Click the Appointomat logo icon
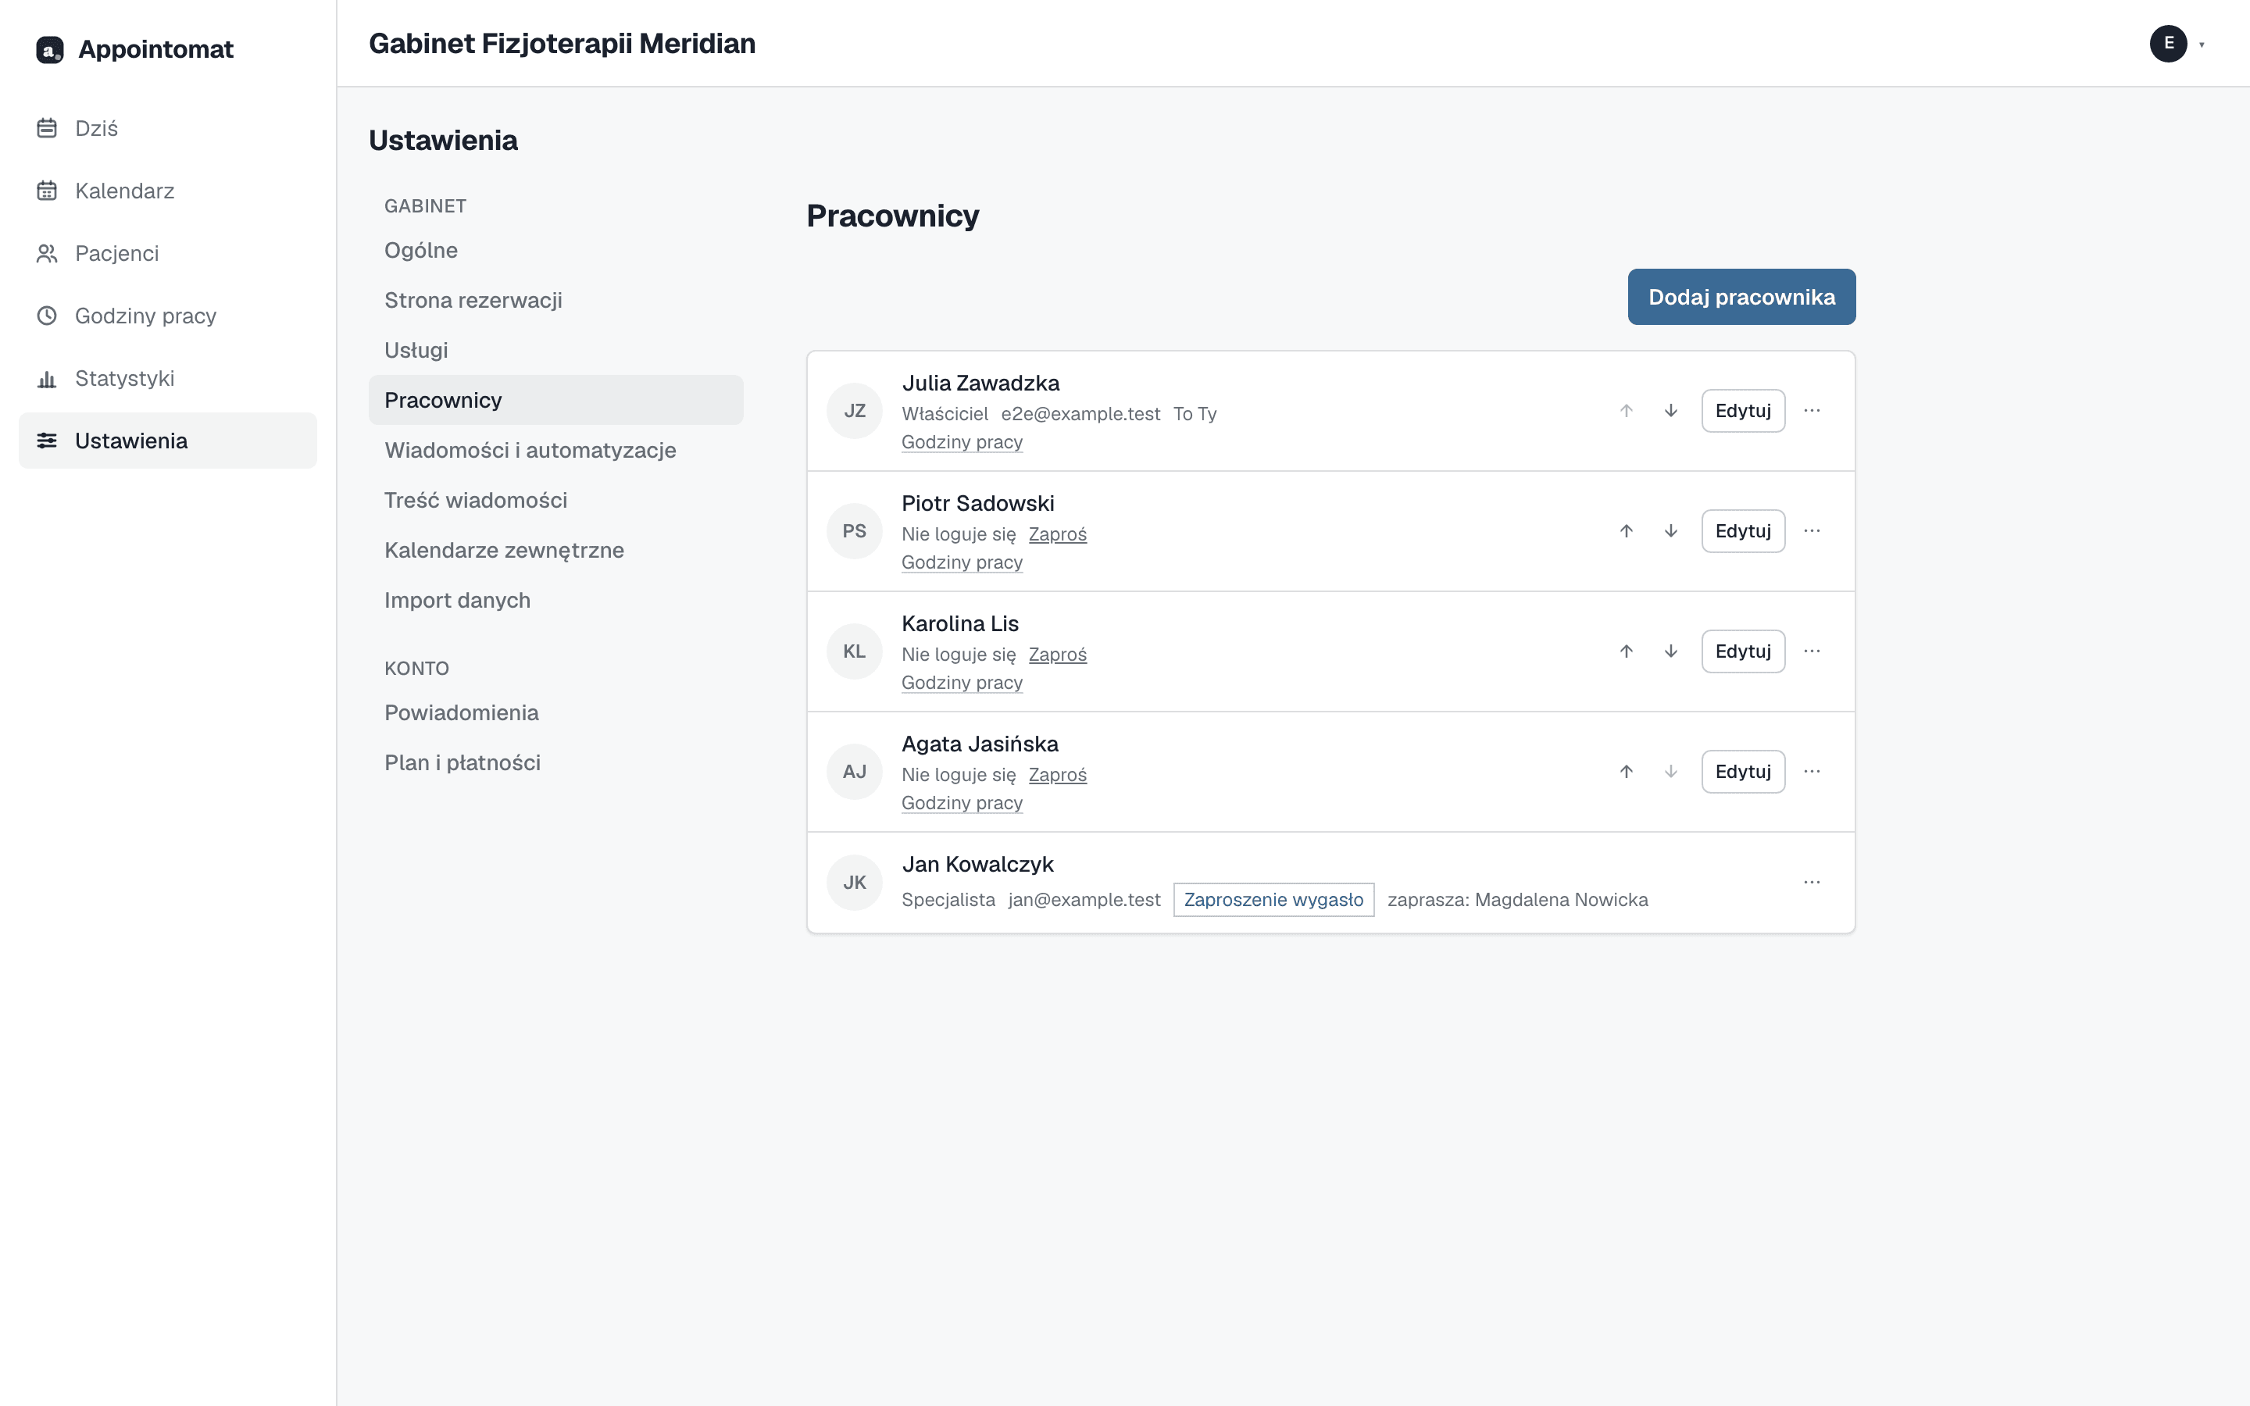The height and width of the screenshot is (1406, 2250). [49, 49]
